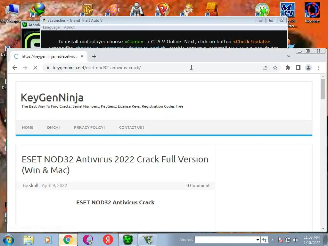Open the network tray icon
The width and height of the screenshot is (328, 246).
[x=288, y=240]
